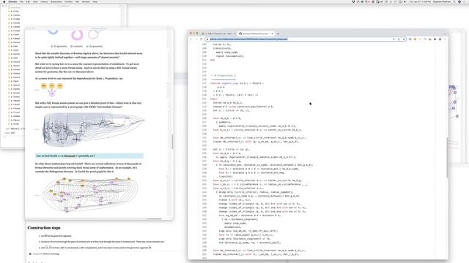The height and width of the screenshot is (263, 469).
Task: Click the notebook window vertical scrollbar
Action: click(x=172, y=142)
